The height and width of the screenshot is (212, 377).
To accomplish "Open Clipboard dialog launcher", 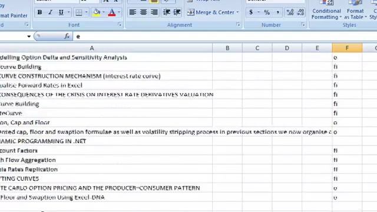I will pos(27,25).
